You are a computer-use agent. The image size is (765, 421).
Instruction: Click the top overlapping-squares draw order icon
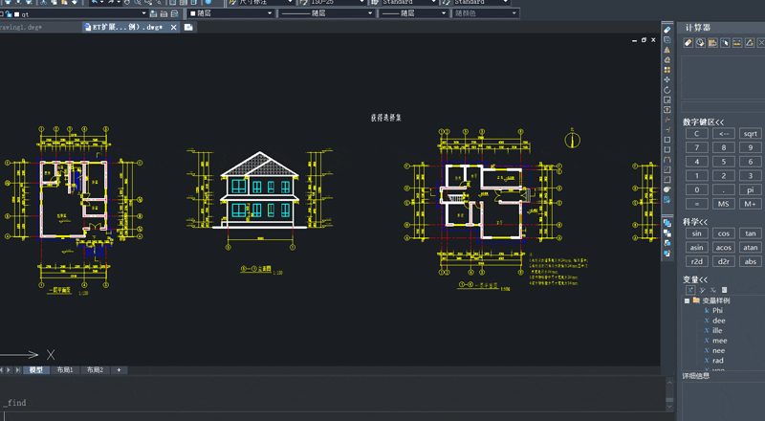(x=667, y=223)
